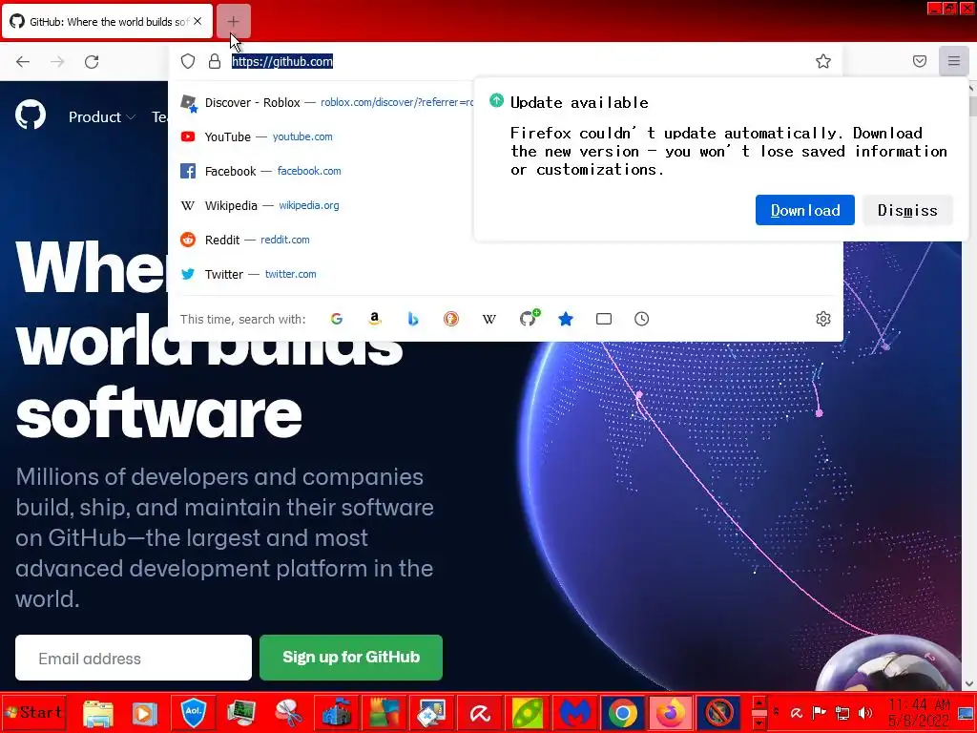Save page to Pocket
Image resolution: width=977 pixels, height=733 pixels.
(x=920, y=61)
